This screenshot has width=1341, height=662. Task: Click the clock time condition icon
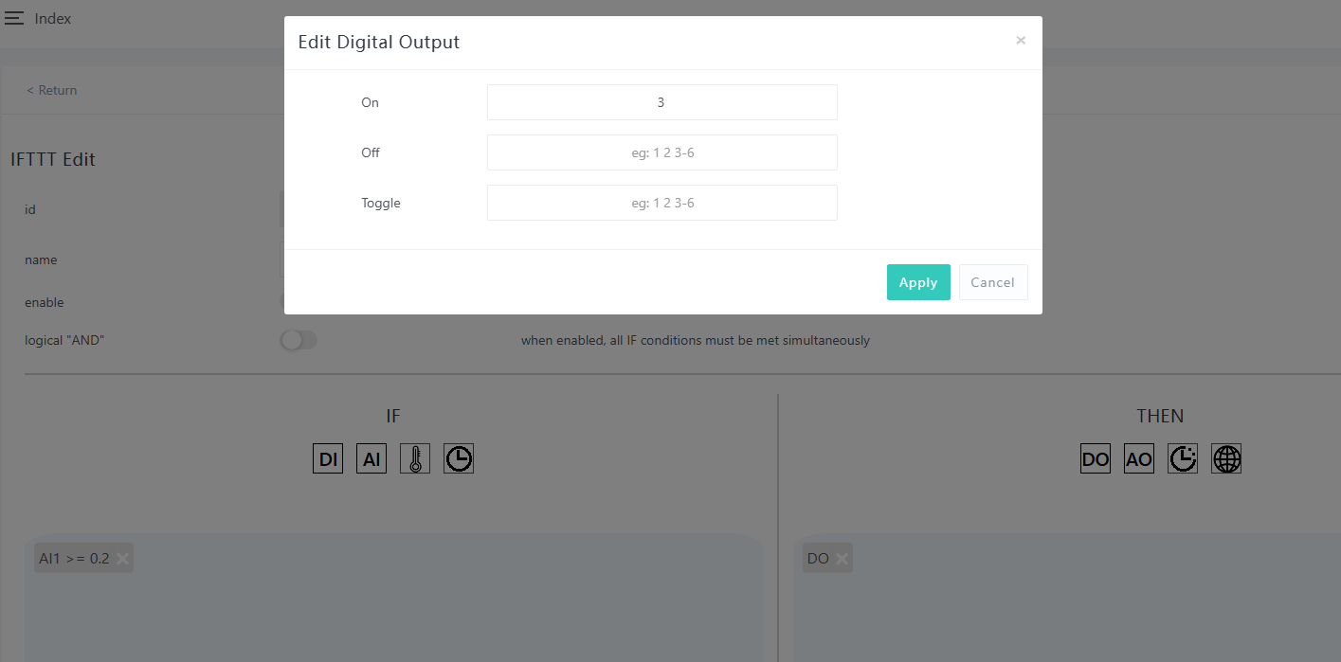tap(459, 459)
